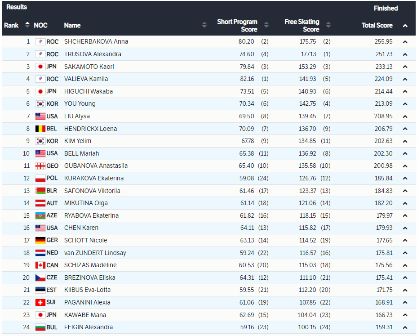Click the Results heading label
Viewport: 417px width, 336px height.
[x=17, y=7]
